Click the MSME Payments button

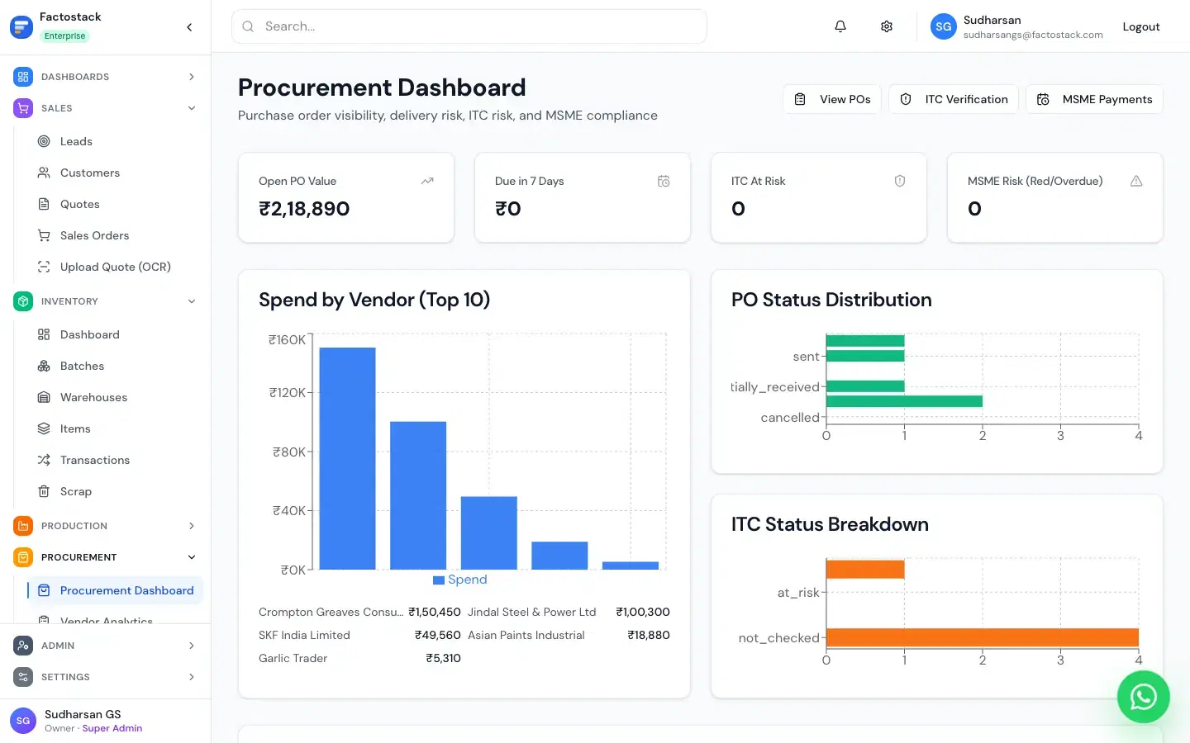pos(1094,99)
